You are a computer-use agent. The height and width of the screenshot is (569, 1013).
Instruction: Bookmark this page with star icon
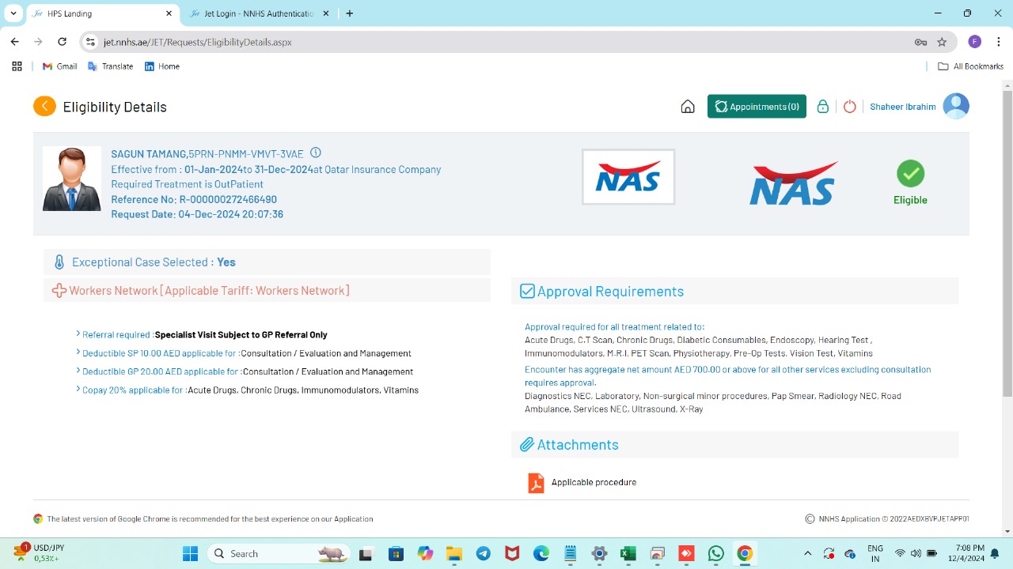[x=942, y=42]
